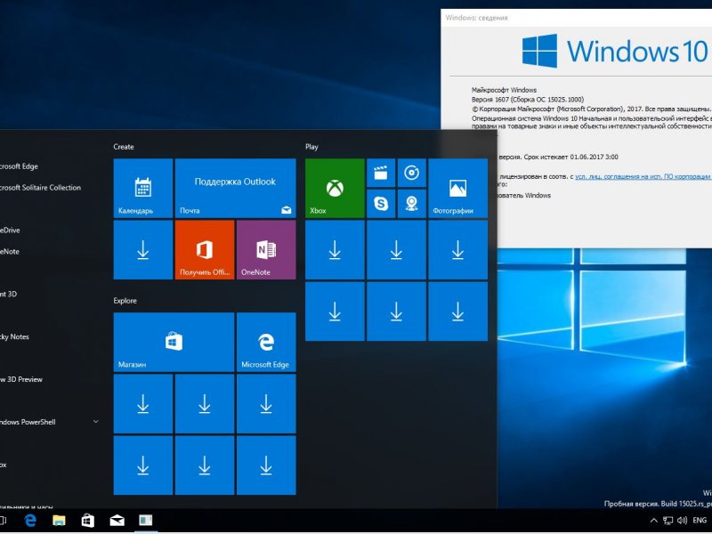Expand the Windows PowerShell folder chevron

96,422
